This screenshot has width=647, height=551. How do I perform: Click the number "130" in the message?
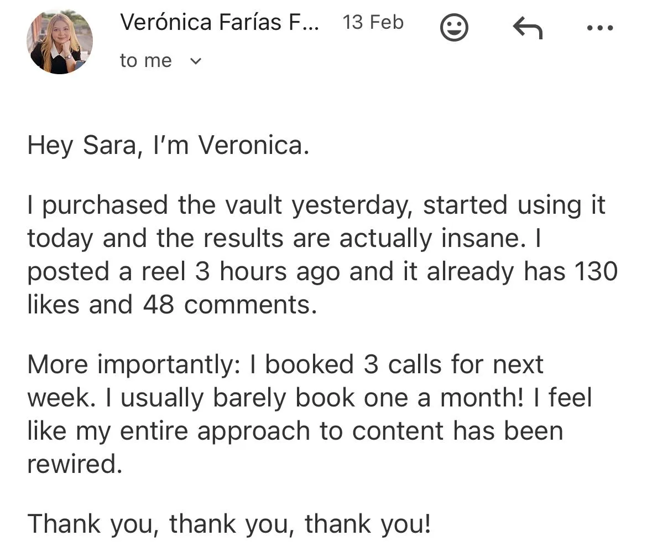click(596, 272)
